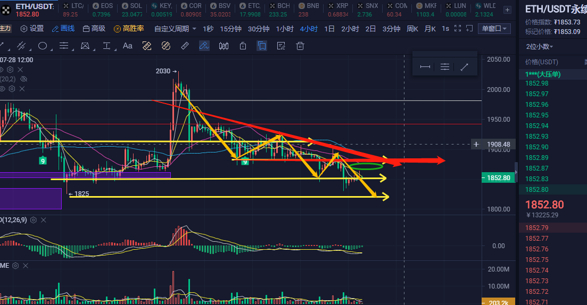Switch to the 1日 timeframe
This screenshot has height=305, width=587.
coord(329,28)
